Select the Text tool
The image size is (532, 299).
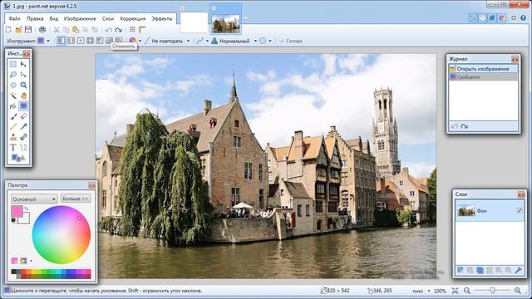(13, 148)
